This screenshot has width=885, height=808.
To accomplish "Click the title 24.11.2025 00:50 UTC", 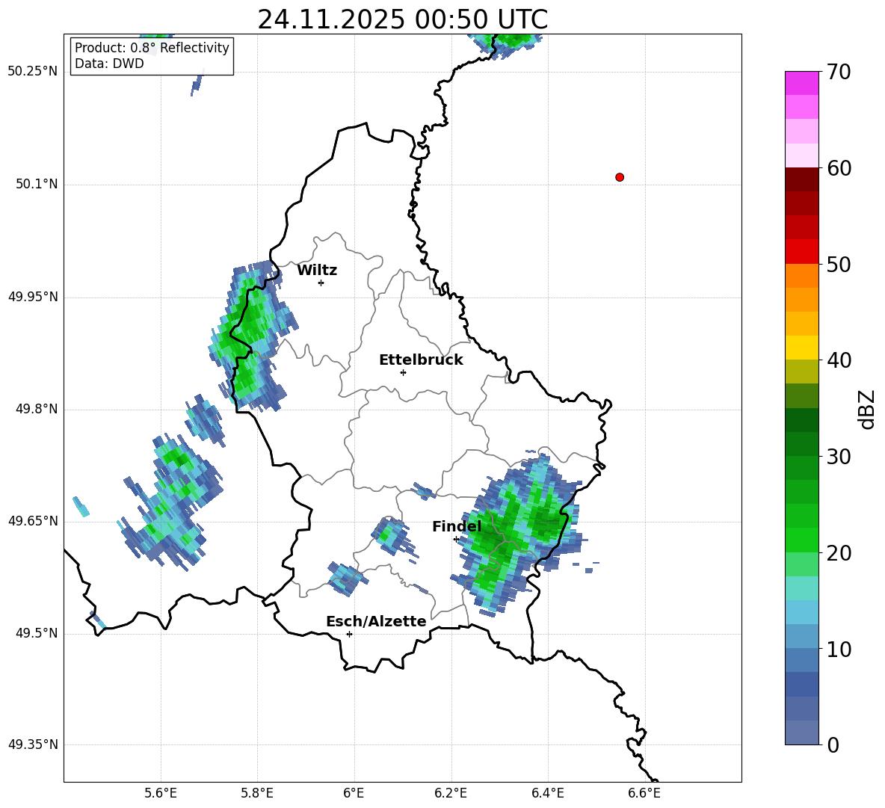I will (402, 19).
